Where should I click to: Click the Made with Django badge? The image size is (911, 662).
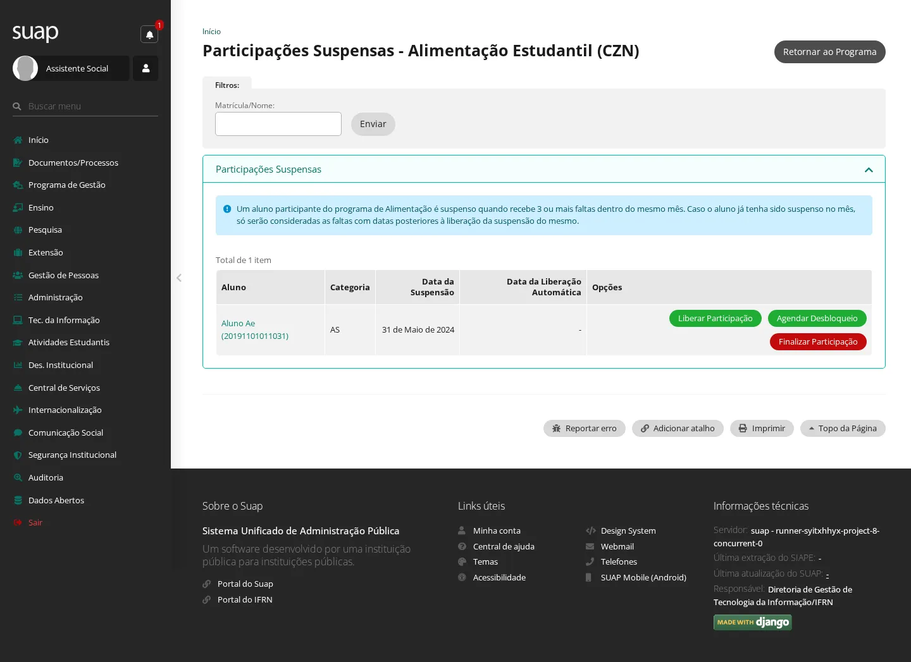click(x=753, y=622)
